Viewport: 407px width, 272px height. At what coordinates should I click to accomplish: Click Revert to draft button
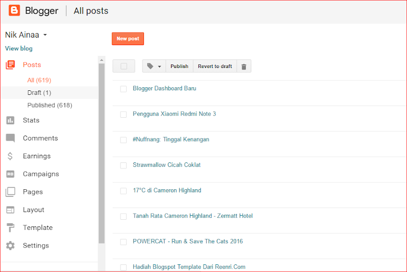215,66
